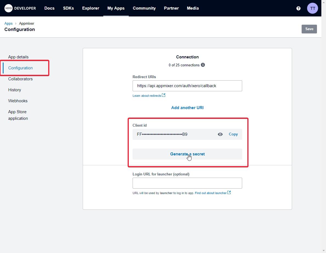Click the Xero Developer logo
This screenshot has height=253, width=326.
(20, 8)
